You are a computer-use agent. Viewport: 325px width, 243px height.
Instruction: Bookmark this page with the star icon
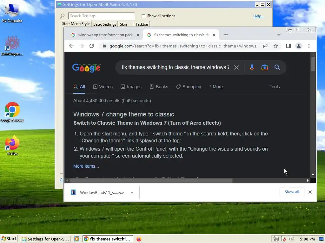click(276, 46)
